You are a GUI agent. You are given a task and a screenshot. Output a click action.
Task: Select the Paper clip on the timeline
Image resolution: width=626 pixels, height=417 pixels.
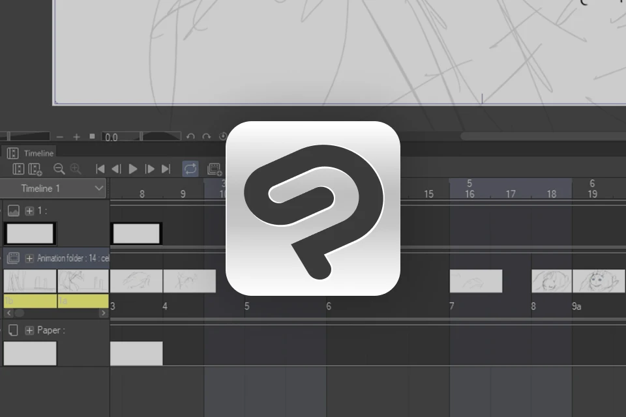tap(136, 353)
